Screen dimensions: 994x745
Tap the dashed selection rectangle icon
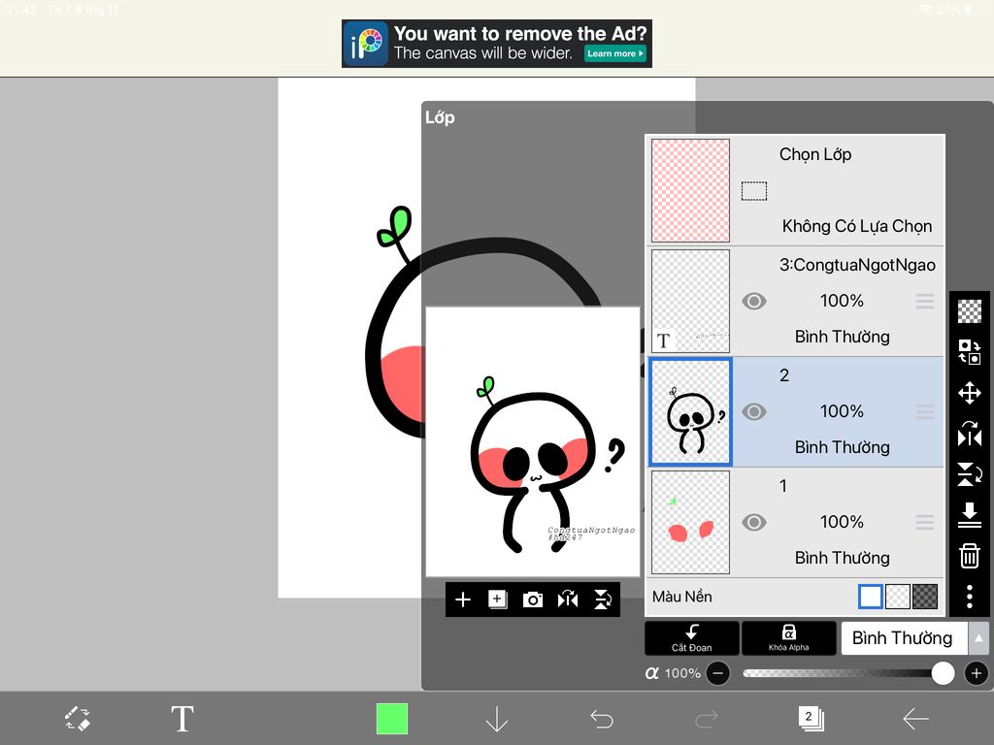coord(754,191)
